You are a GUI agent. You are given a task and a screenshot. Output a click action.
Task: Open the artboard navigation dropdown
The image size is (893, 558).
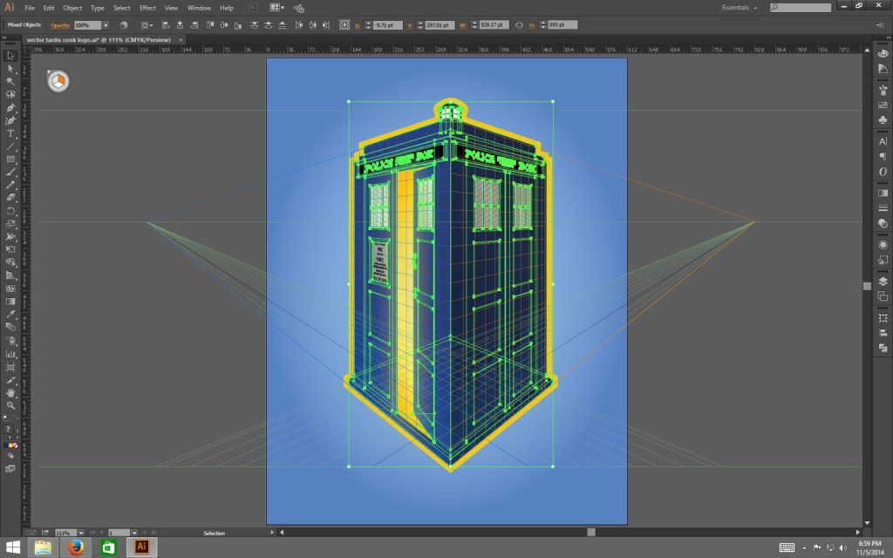133,533
